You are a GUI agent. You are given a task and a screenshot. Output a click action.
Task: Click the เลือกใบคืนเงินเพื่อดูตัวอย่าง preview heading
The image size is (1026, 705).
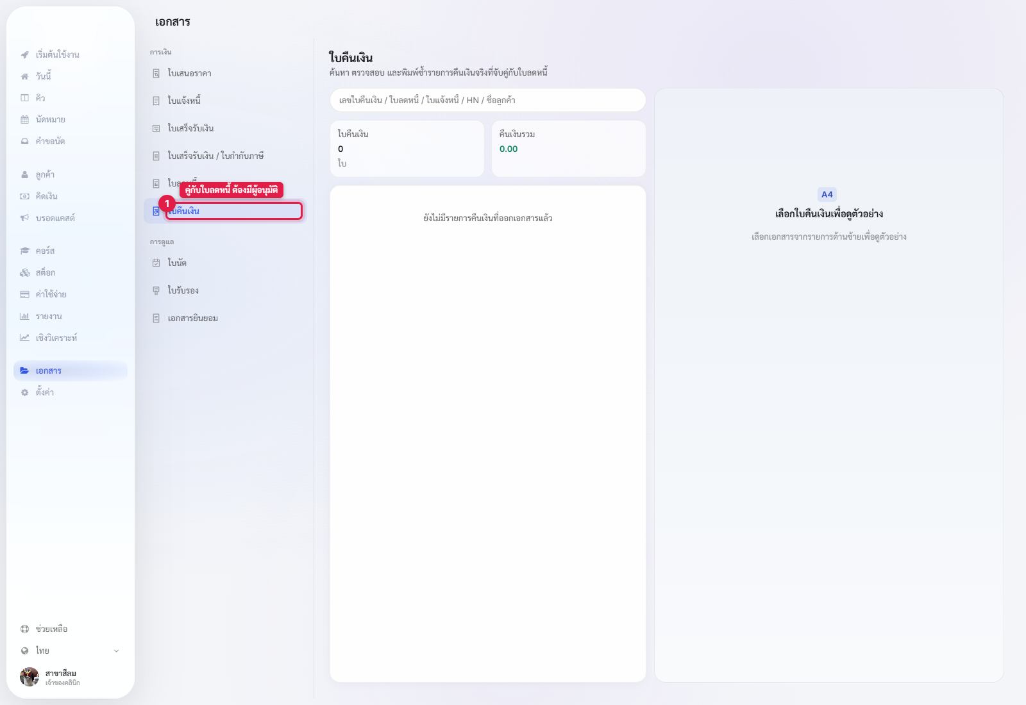click(x=829, y=214)
